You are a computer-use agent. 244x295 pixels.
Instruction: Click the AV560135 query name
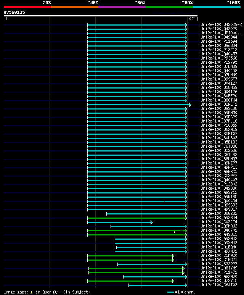coord(14,12)
